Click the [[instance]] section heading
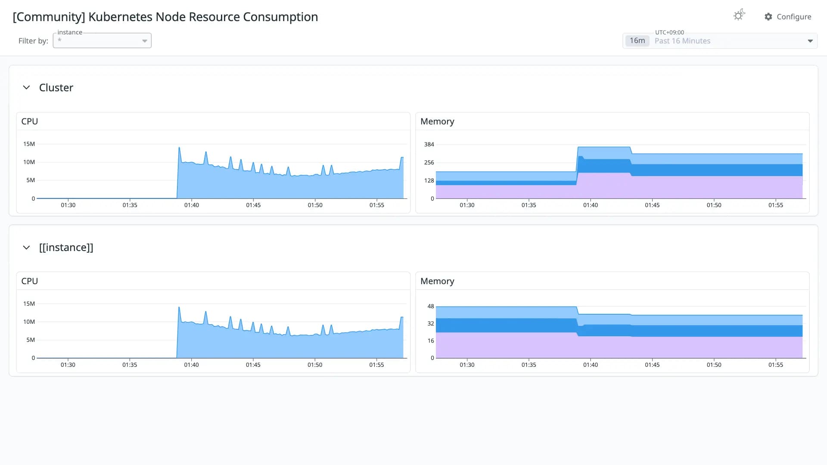The width and height of the screenshot is (827, 465). point(66,248)
